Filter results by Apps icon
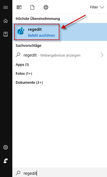107x177 pixels. 19,7
